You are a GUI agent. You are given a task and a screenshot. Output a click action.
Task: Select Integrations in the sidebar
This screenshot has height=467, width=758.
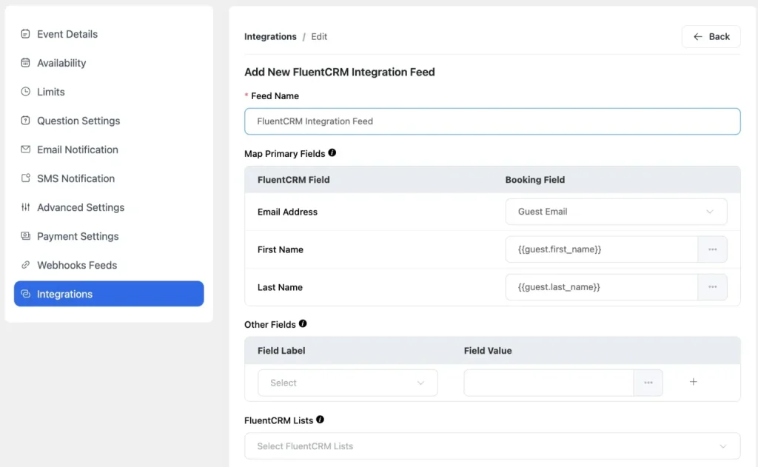tap(108, 294)
